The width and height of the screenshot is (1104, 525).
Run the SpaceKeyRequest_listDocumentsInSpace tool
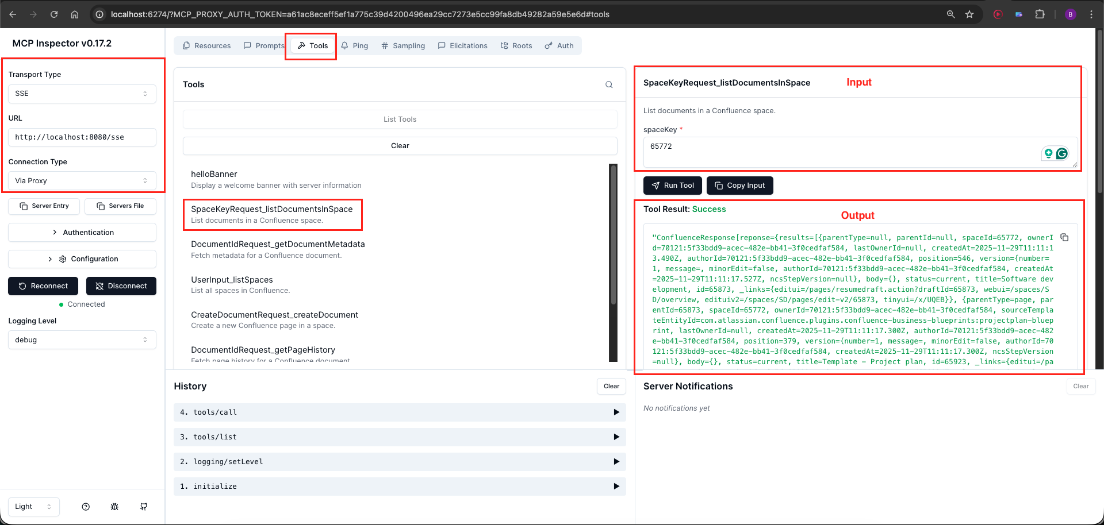pyautogui.click(x=672, y=185)
